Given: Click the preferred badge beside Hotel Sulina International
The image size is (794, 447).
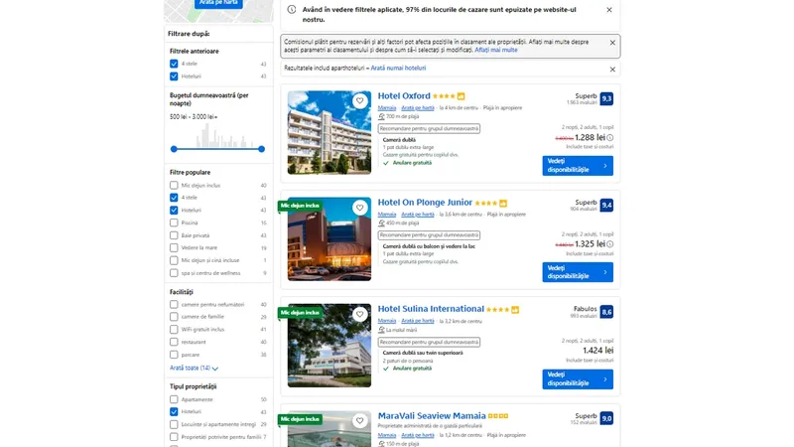Looking at the screenshot, I should pos(515,310).
